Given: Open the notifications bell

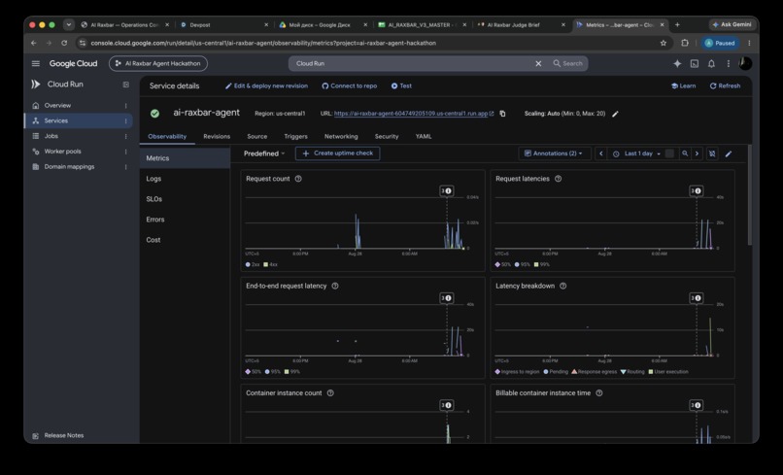Looking at the screenshot, I should coord(711,63).
